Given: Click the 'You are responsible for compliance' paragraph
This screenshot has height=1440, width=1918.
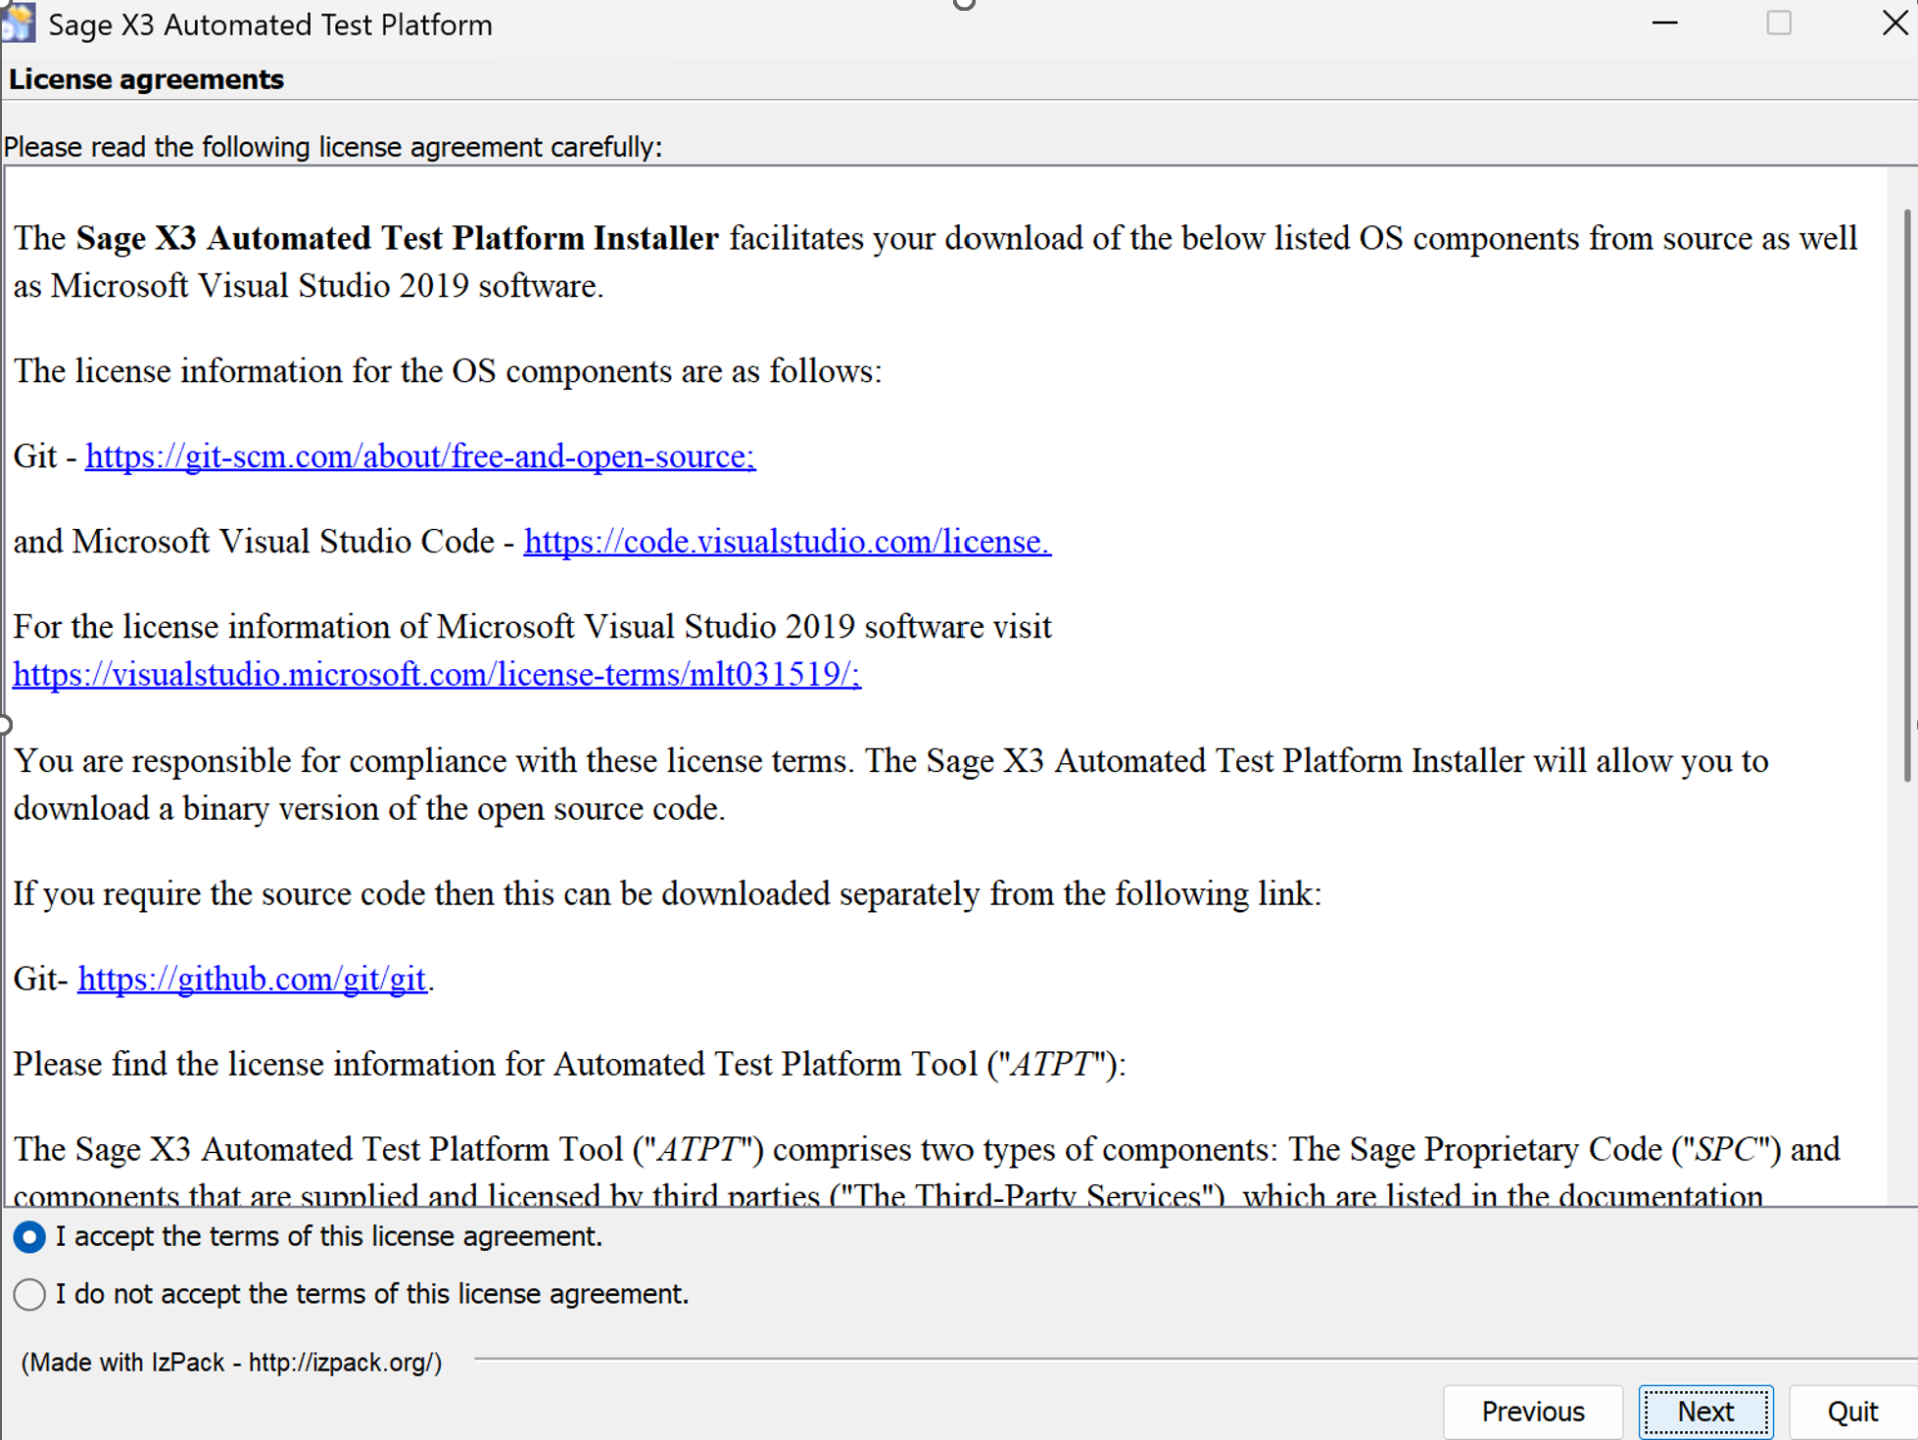Looking at the screenshot, I should click(891, 785).
